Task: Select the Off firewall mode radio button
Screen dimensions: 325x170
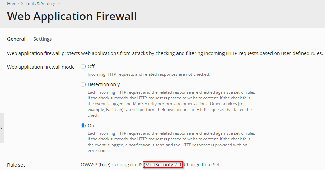Action: pos(83,67)
